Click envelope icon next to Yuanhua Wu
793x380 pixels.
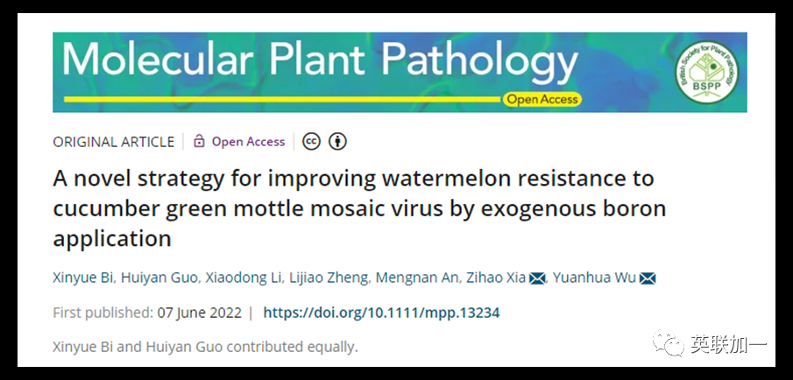point(648,278)
